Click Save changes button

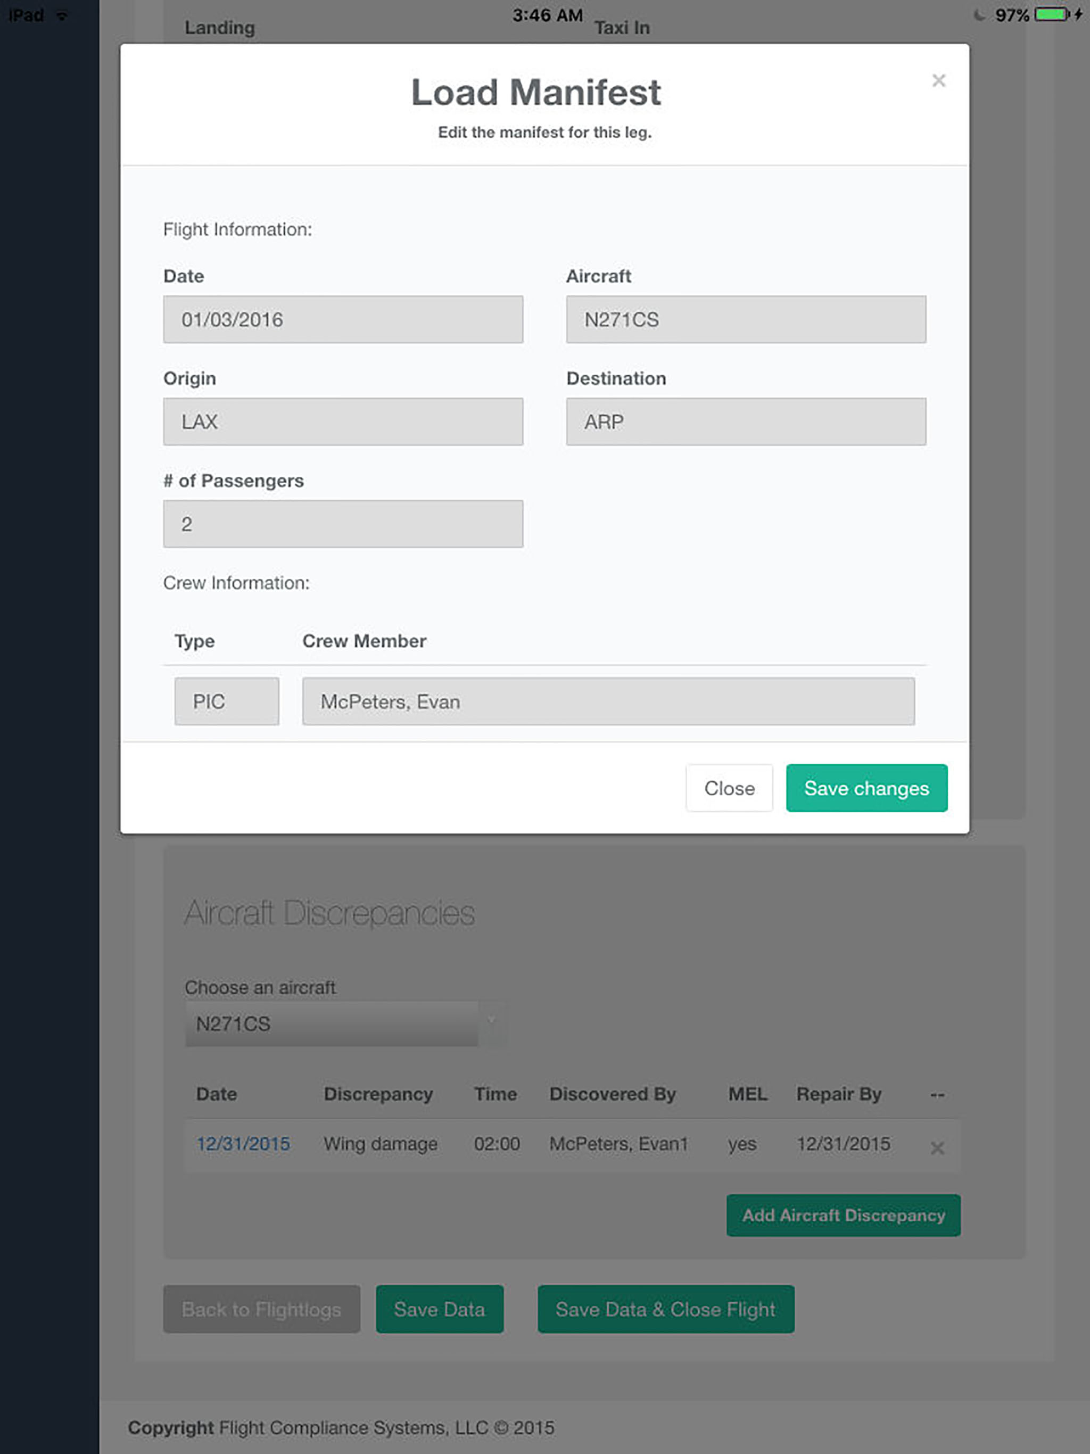[x=866, y=788]
